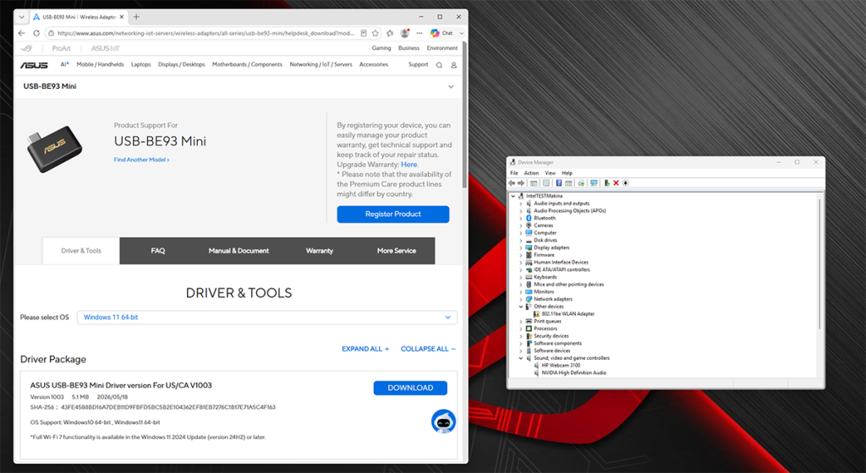
Task: Click the ASUS site search magnifier
Action: (x=439, y=65)
